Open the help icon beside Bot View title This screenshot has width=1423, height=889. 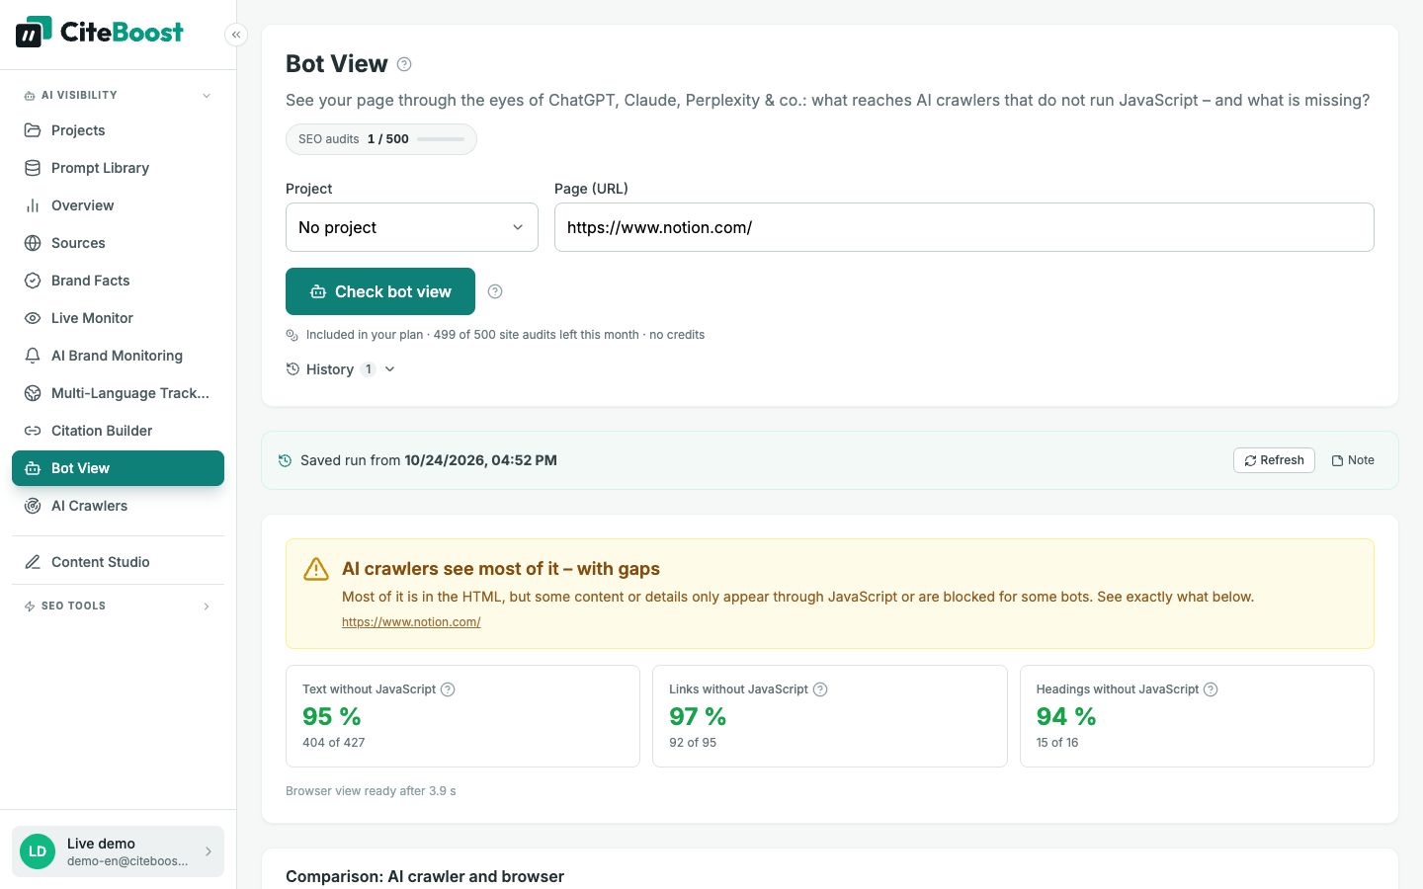coord(404,64)
